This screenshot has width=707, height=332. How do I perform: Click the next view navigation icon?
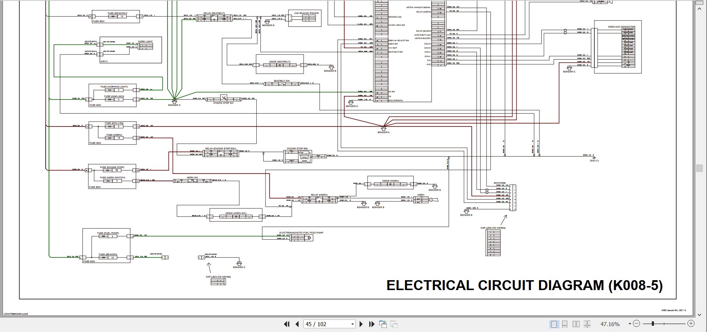tap(394, 324)
